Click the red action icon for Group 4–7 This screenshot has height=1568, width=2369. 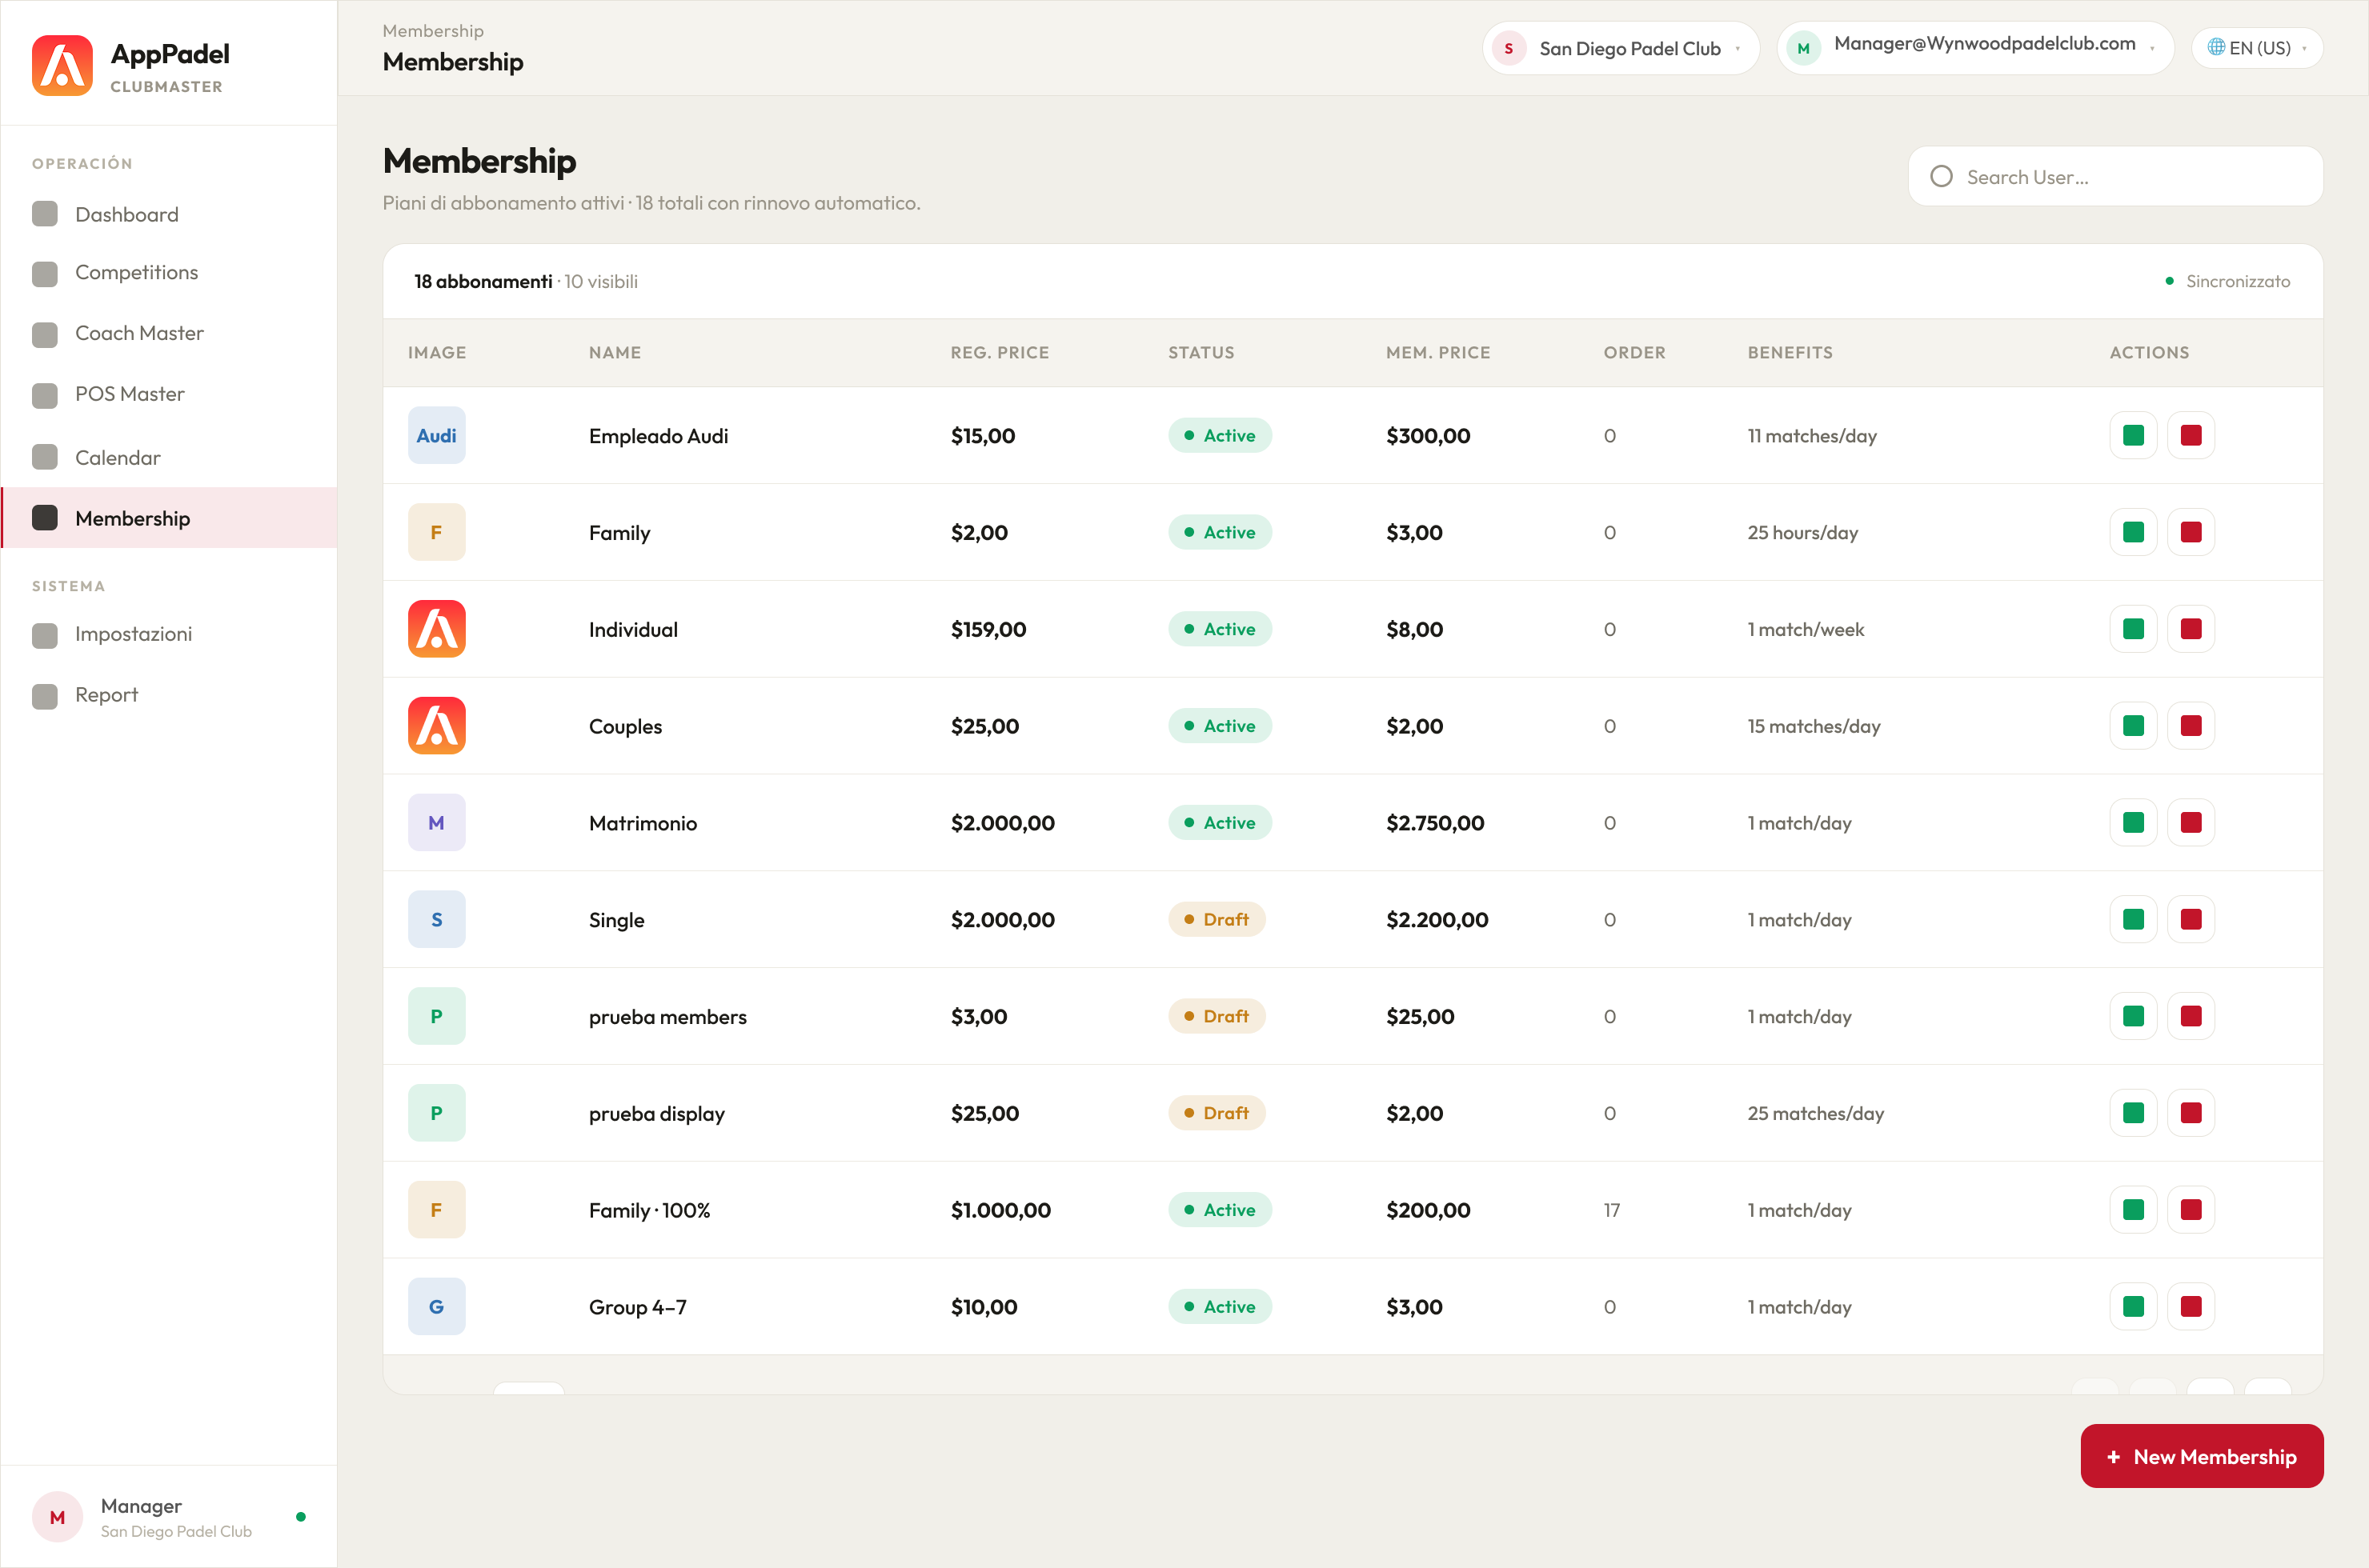point(2191,1306)
